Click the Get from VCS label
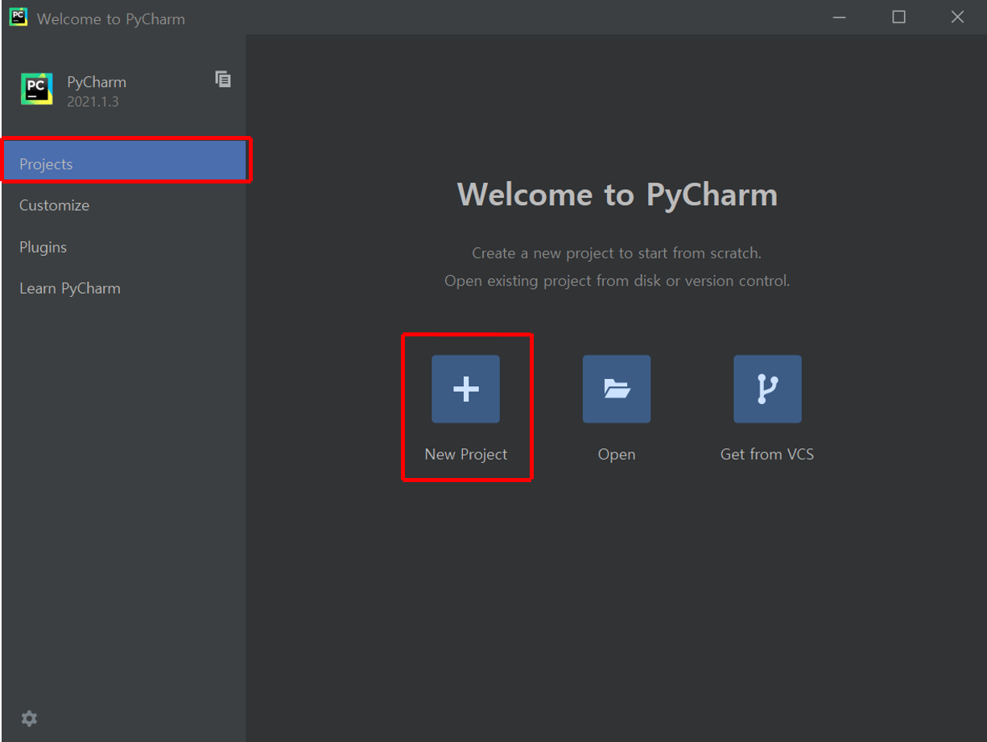 tap(767, 454)
